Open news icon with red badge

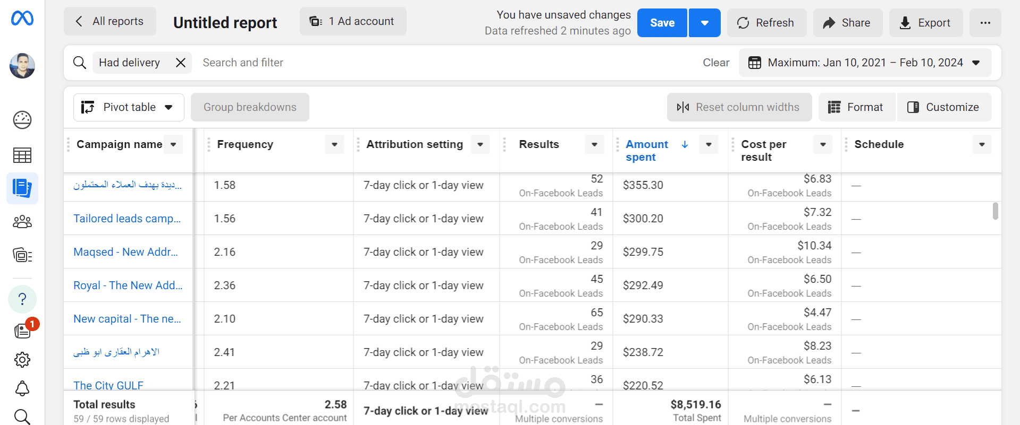[x=23, y=330]
